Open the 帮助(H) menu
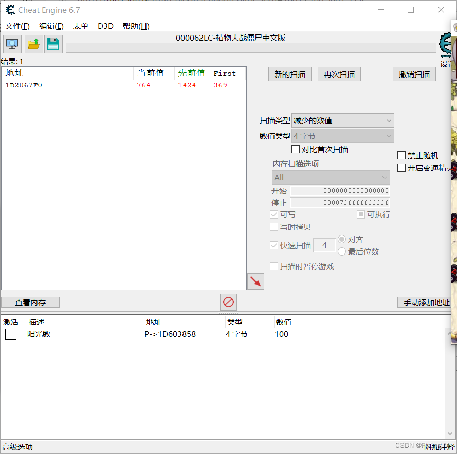 136,26
